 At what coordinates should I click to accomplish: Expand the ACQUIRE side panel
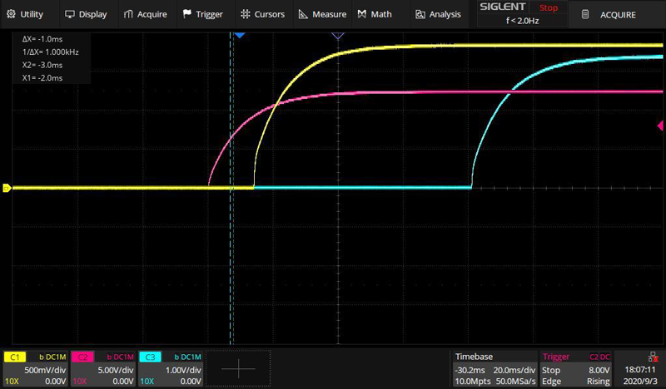click(x=609, y=14)
